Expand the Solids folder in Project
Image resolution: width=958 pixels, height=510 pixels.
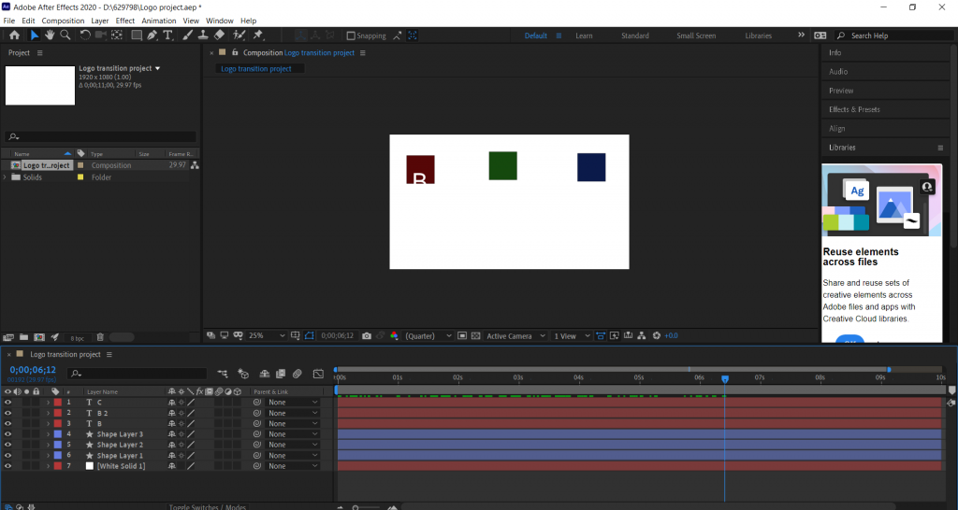click(6, 177)
